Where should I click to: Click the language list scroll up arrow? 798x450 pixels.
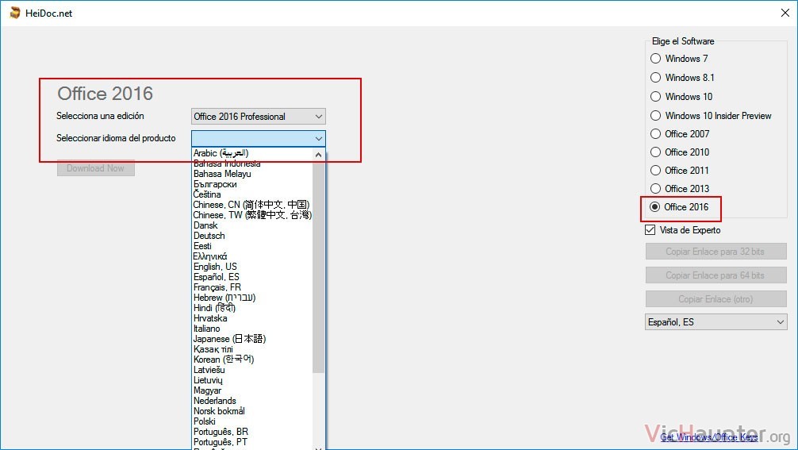pyautogui.click(x=319, y=154)
